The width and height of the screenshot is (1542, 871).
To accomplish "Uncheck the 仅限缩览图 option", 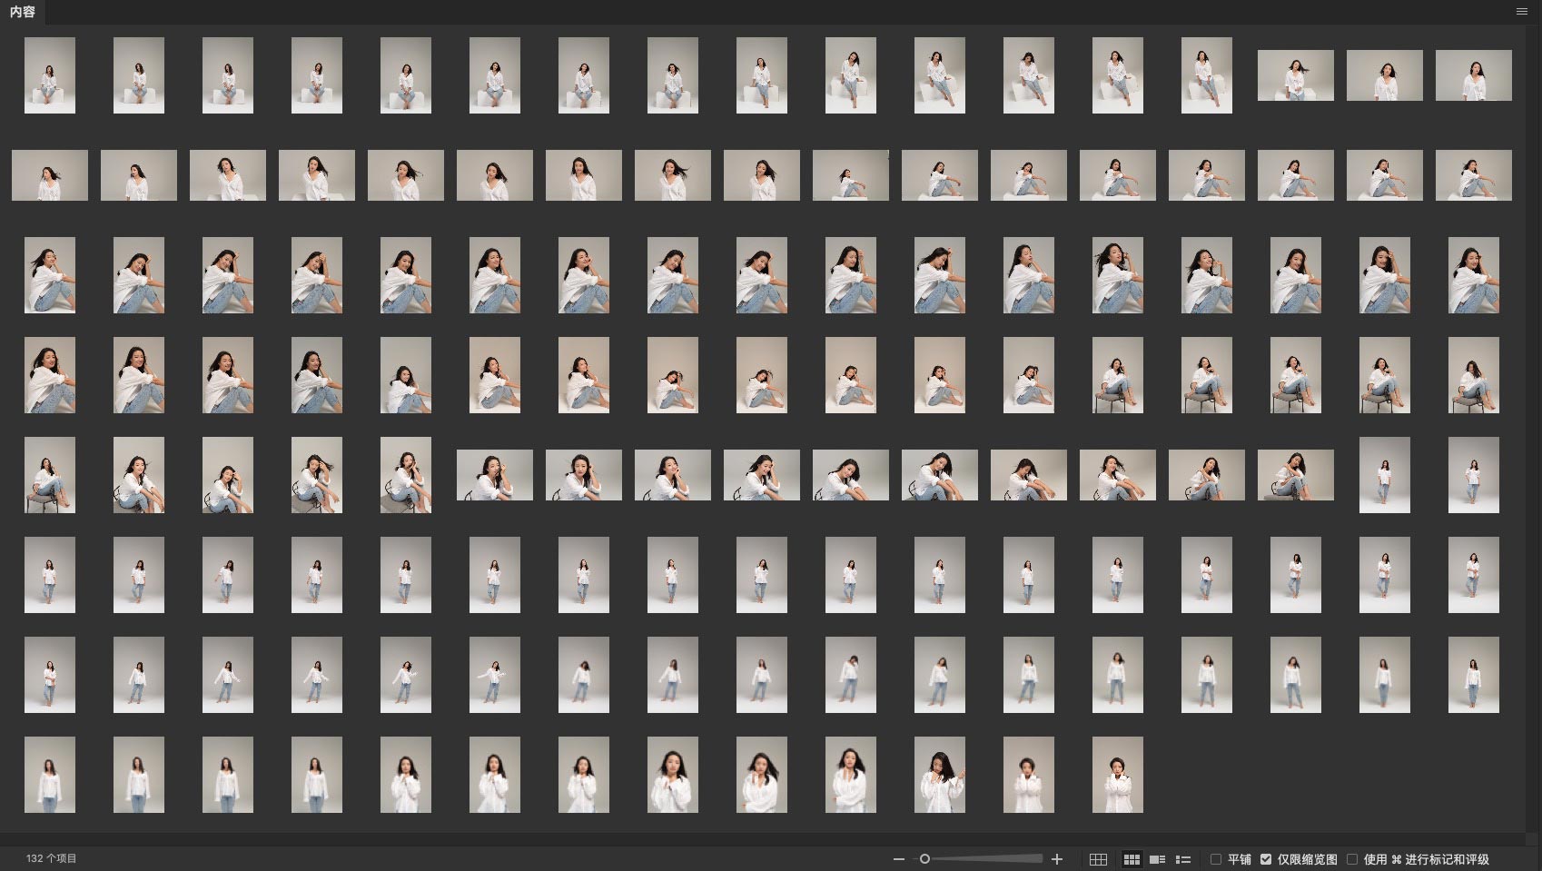I will 1266,859.
